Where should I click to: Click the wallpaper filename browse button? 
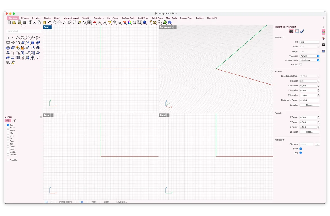coord(317,144)
